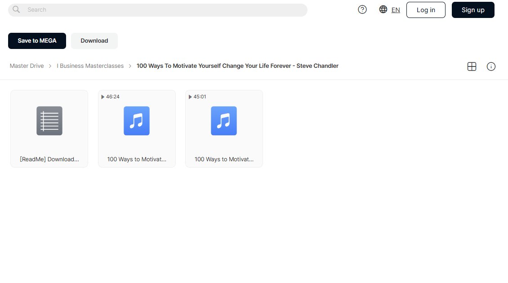Open I Business Masterclasses breadcrumb
The width and height of the screenshot is (508, 283).
click(x=90, y=66)
